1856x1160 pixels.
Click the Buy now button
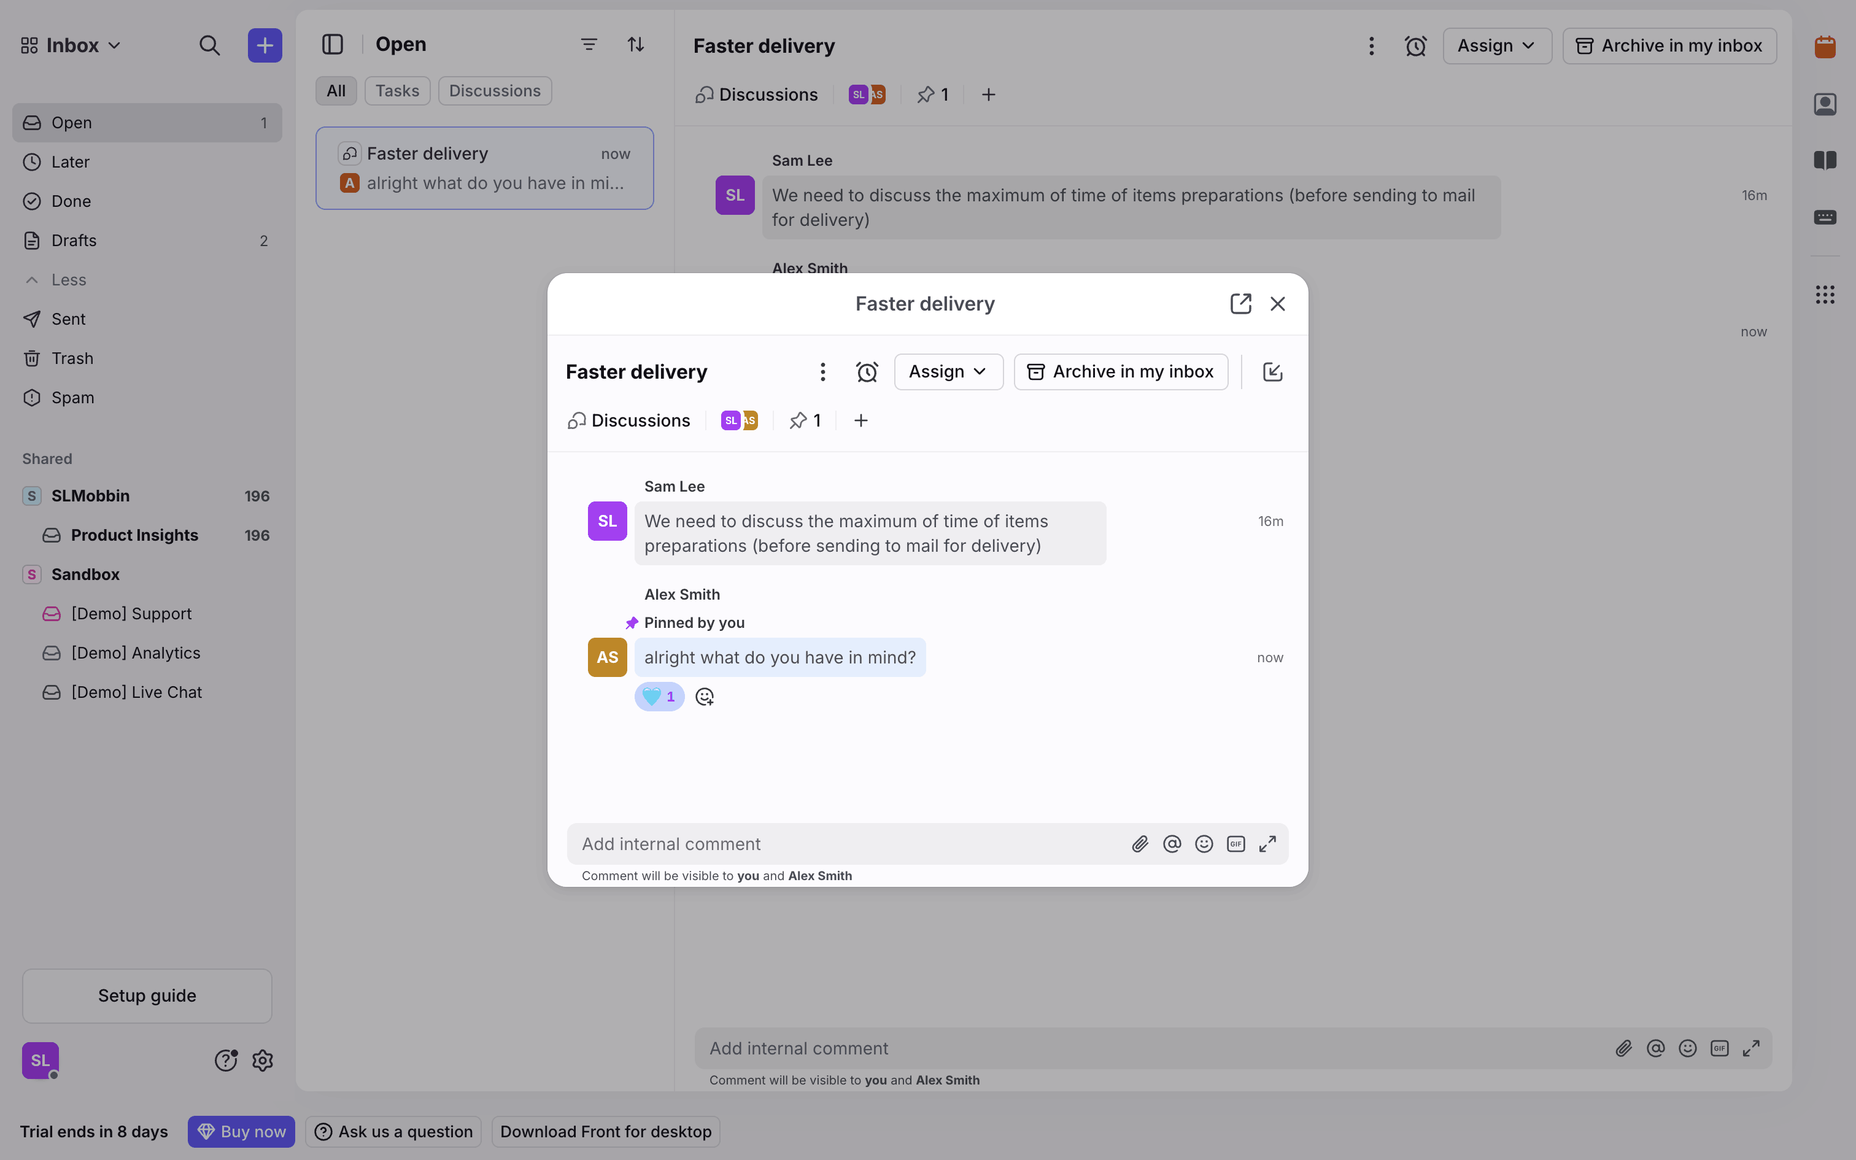[x=241, y=1132]
